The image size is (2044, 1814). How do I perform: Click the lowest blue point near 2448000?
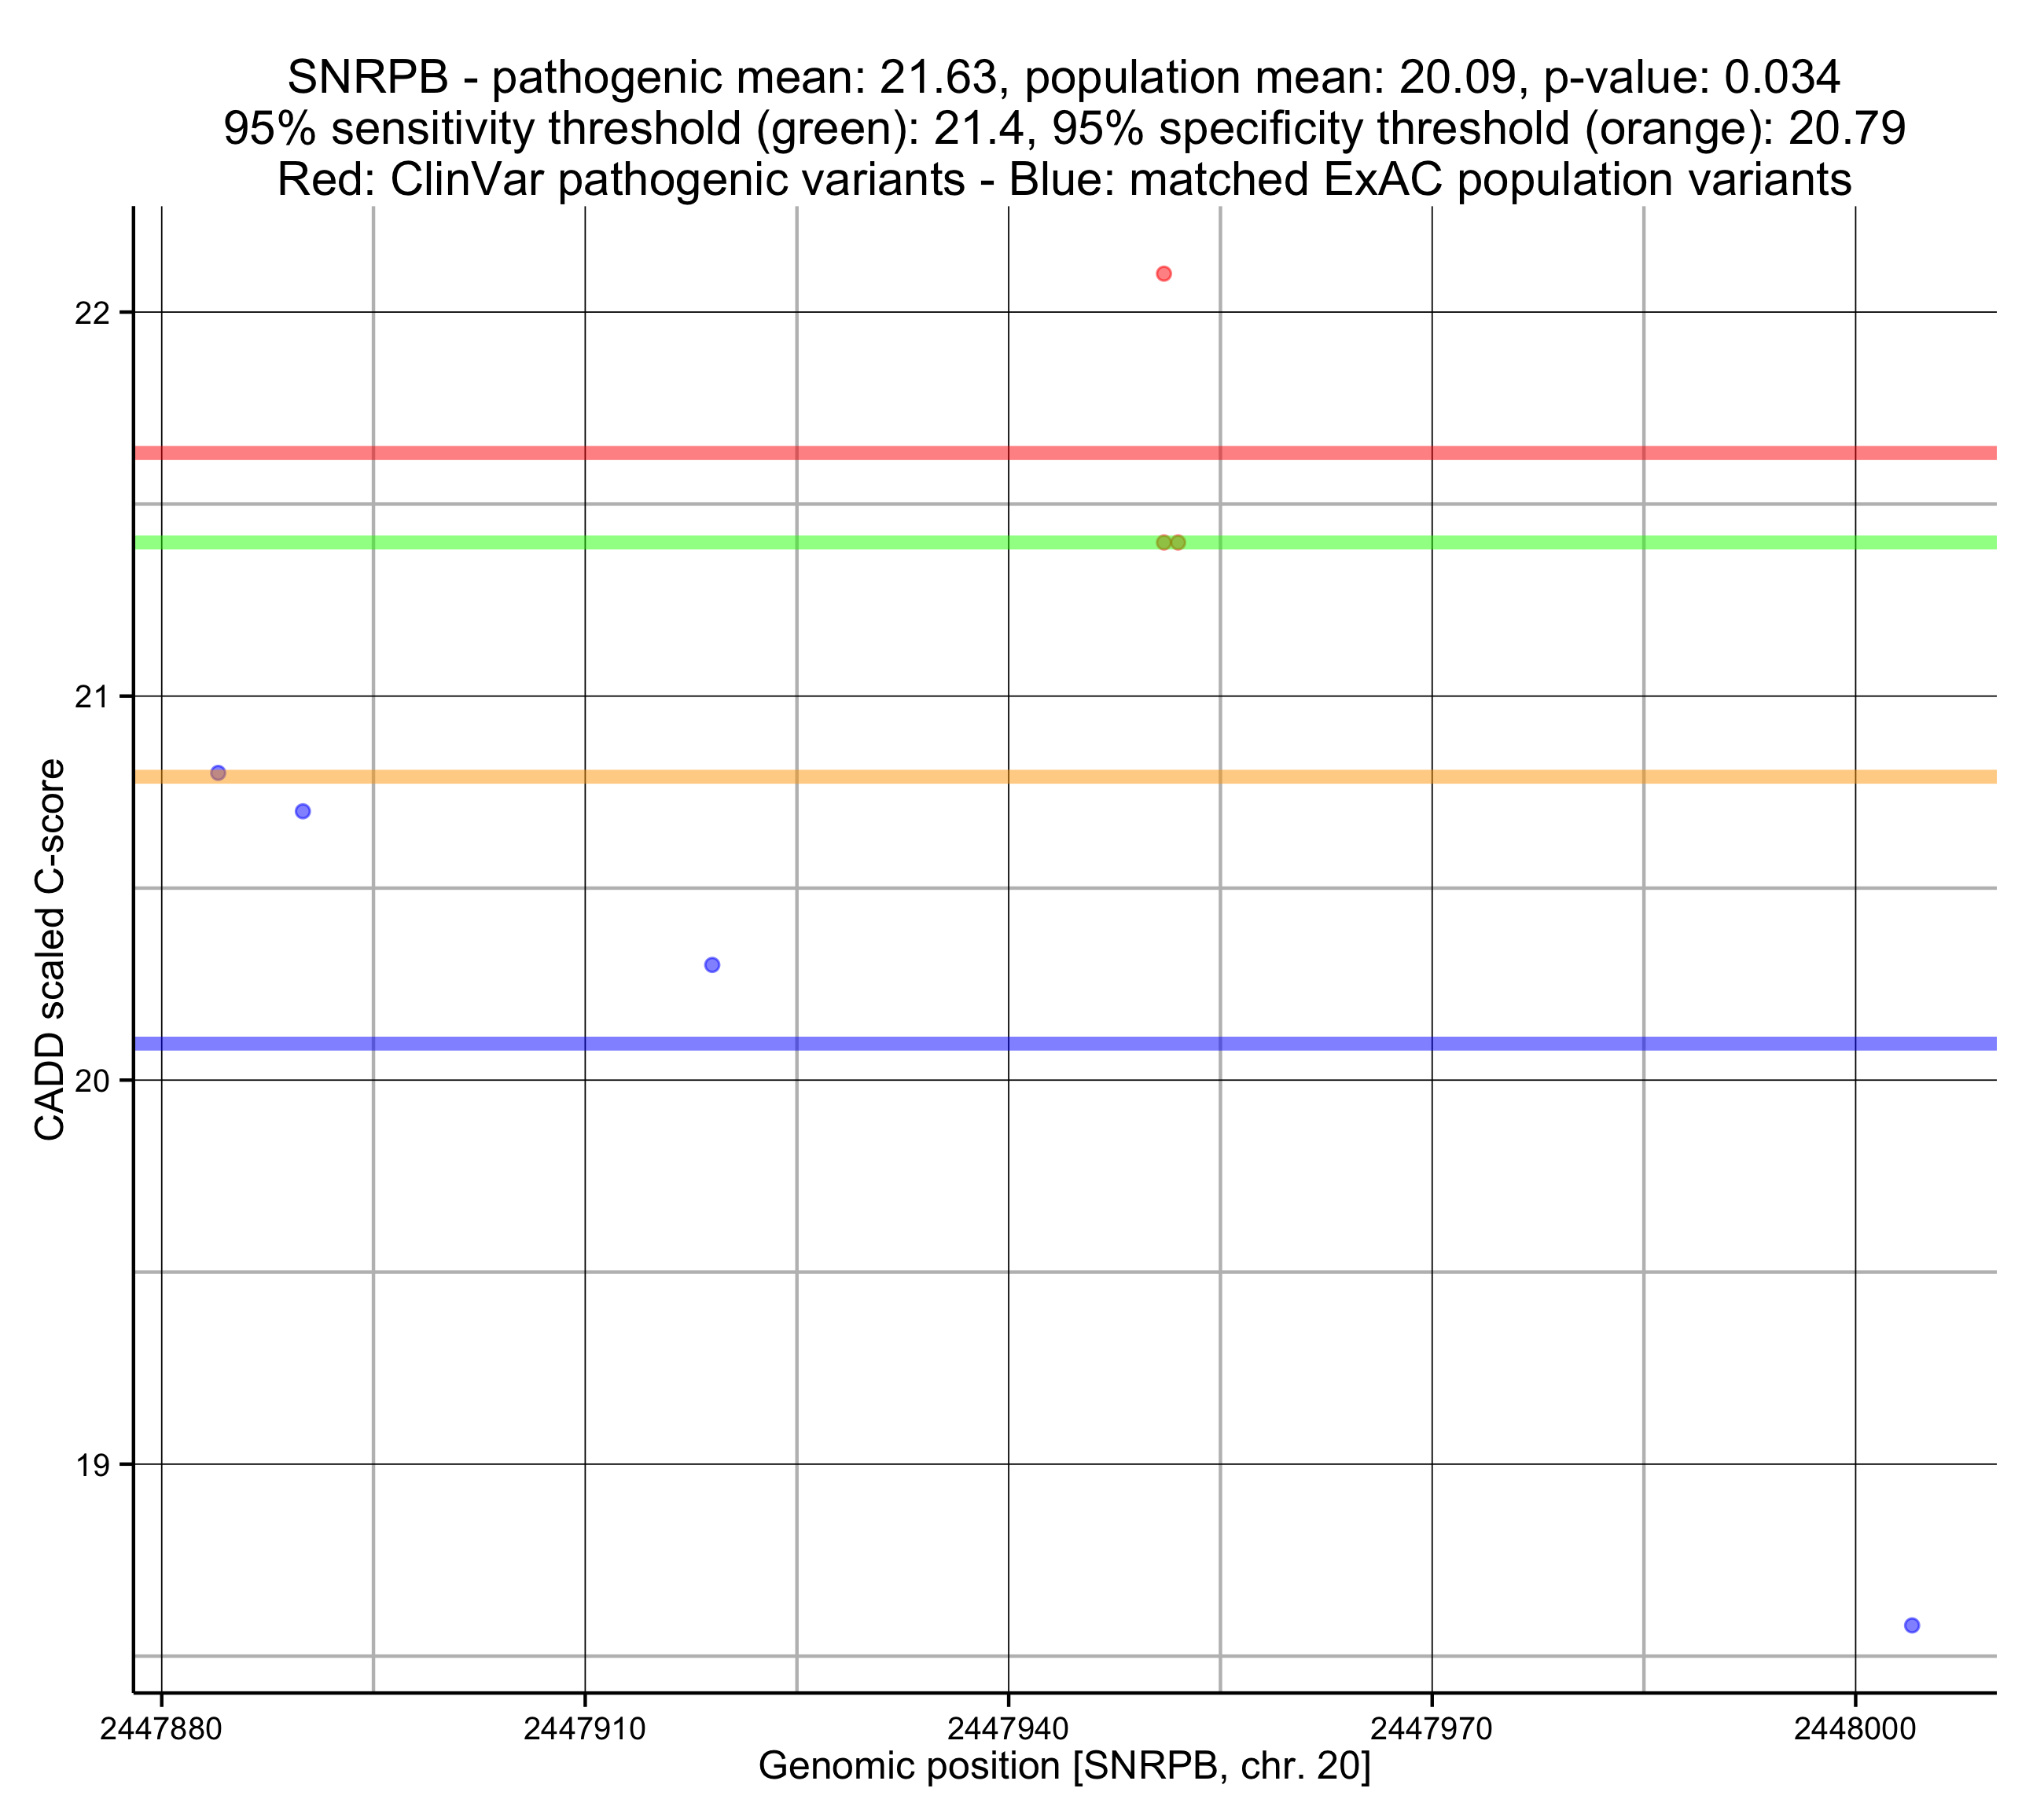tap(1912, 1625)
